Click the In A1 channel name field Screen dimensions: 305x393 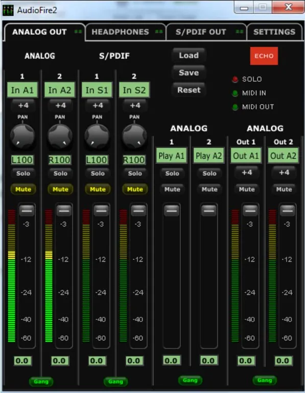tap(22, 90)
